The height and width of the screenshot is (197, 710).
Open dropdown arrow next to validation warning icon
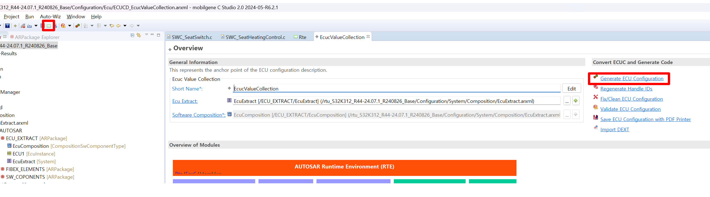70,26
